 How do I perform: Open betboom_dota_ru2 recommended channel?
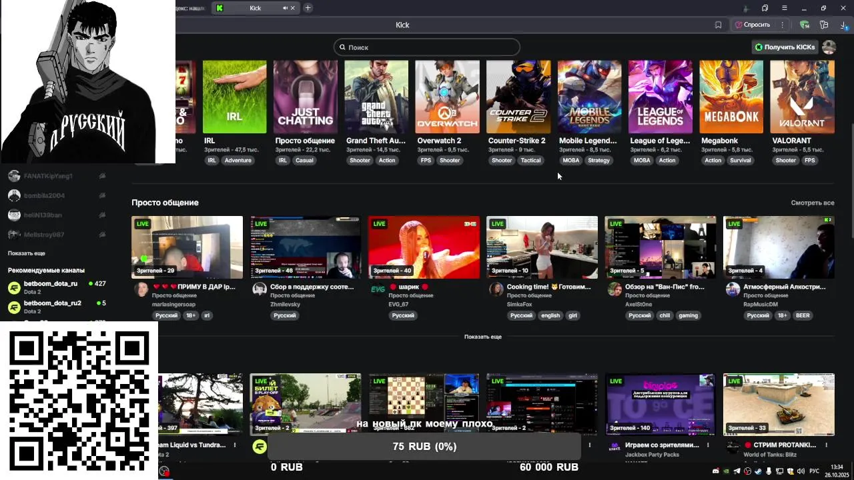[x=57, y=307]
